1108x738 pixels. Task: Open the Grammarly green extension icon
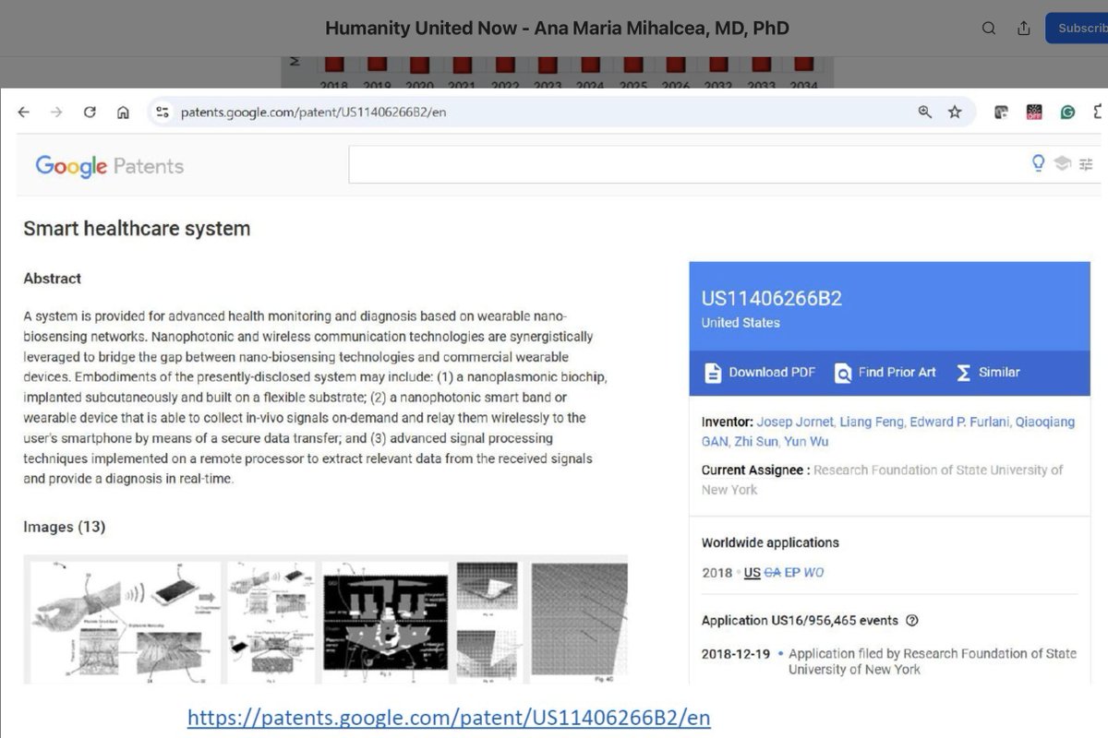tap(1067, 113)
